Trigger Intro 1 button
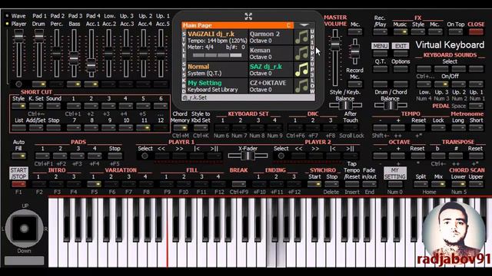 pos(39,184)
